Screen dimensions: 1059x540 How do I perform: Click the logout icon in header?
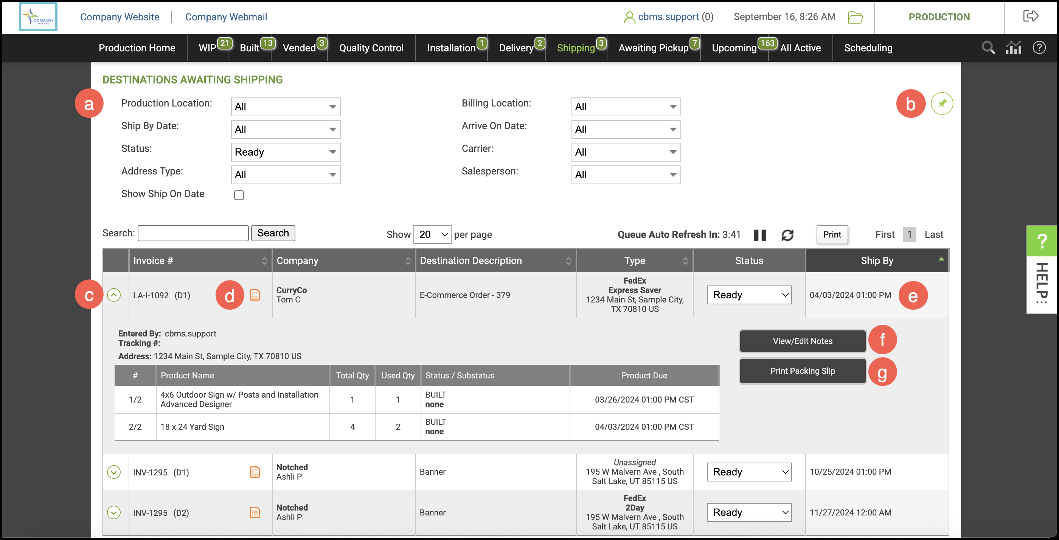(1030, 16)
